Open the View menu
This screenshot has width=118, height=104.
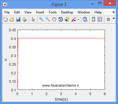[x=28, y=12]
